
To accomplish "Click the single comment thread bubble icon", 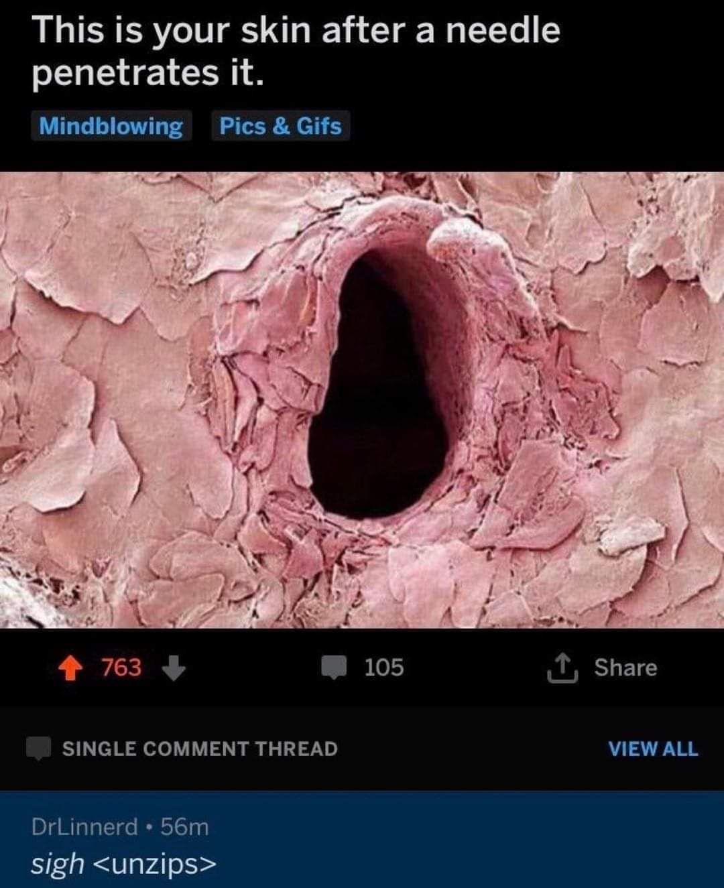I will click(39, 749).
